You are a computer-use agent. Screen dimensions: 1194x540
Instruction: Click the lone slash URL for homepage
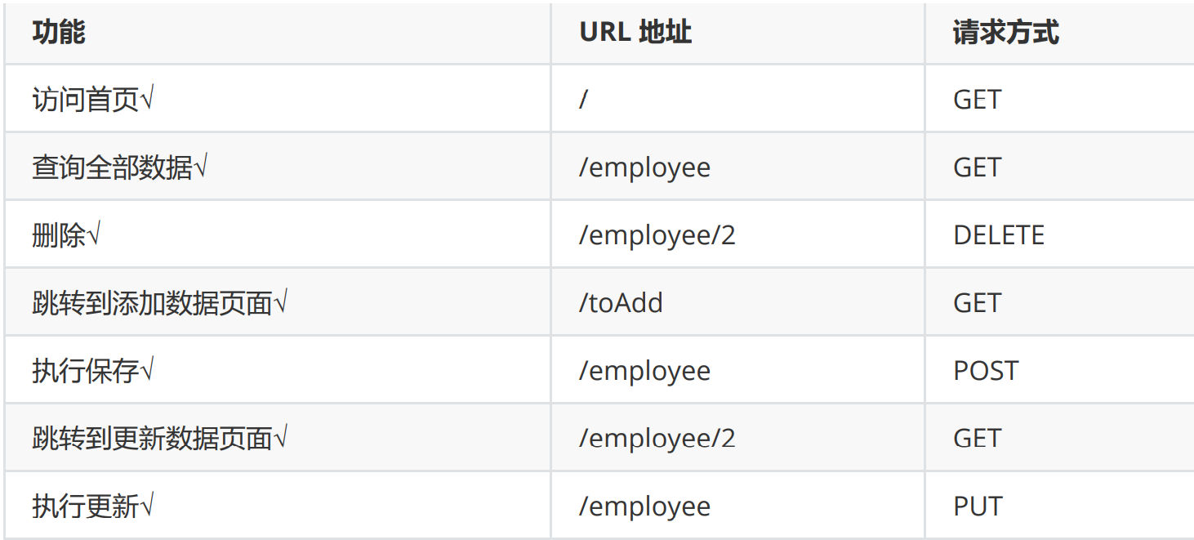(584, 100)
